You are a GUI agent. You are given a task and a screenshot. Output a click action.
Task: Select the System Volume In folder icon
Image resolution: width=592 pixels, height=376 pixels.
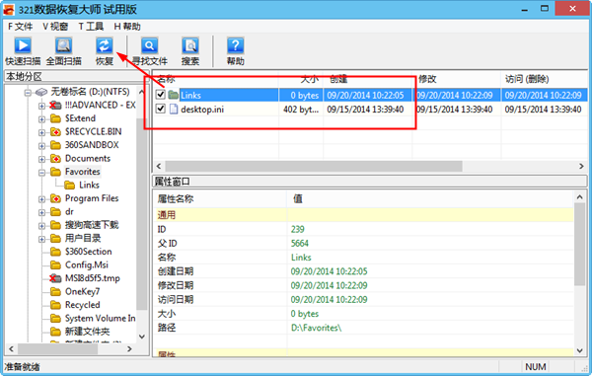(x=55, y=318)
